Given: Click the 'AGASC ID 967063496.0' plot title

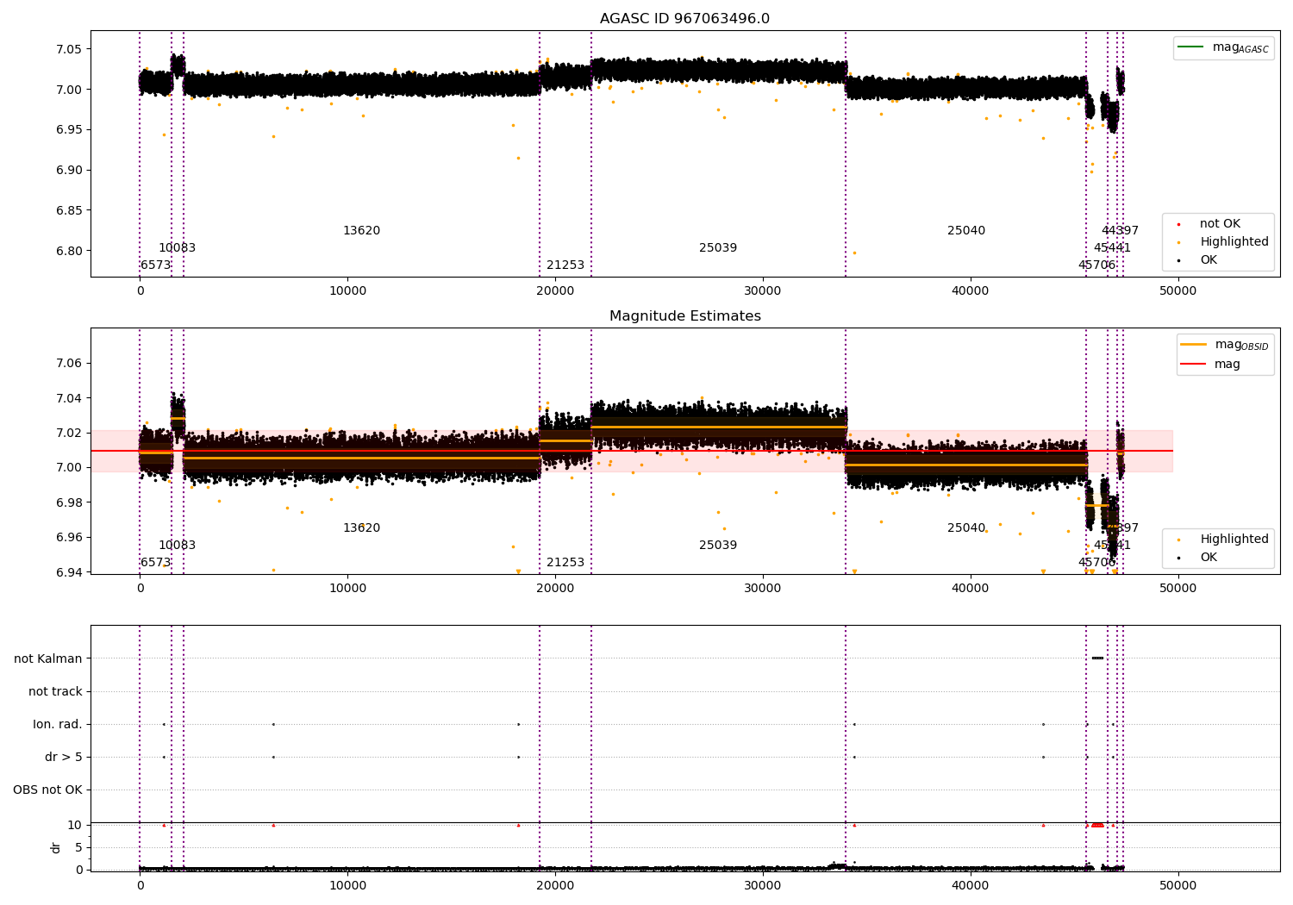Looking at the screenshot, I should (684, 19).
